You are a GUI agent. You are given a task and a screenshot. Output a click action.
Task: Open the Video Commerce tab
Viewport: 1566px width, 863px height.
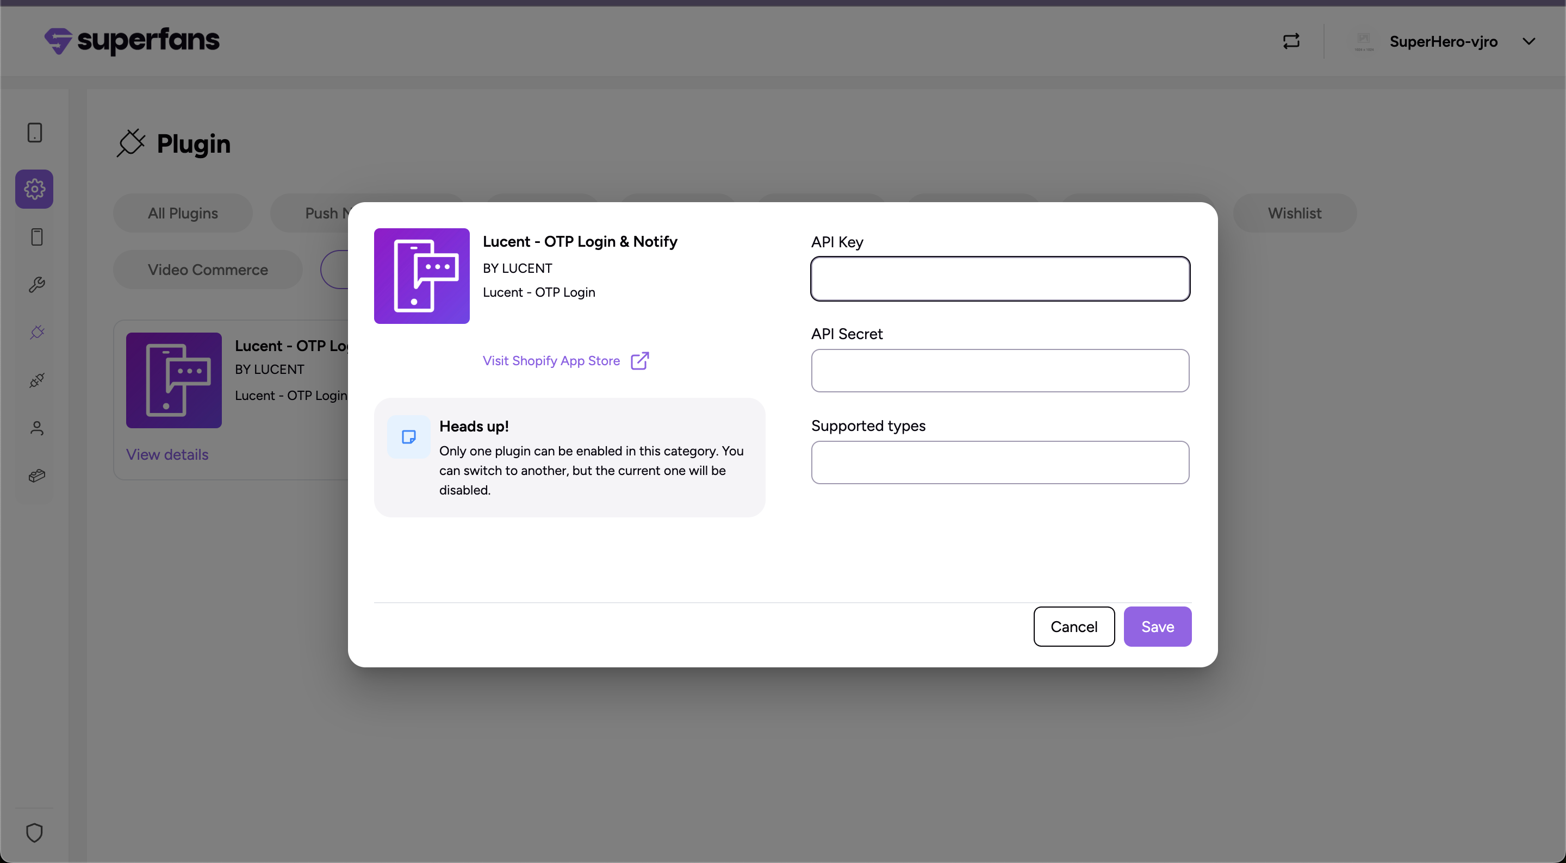[207, 270]
